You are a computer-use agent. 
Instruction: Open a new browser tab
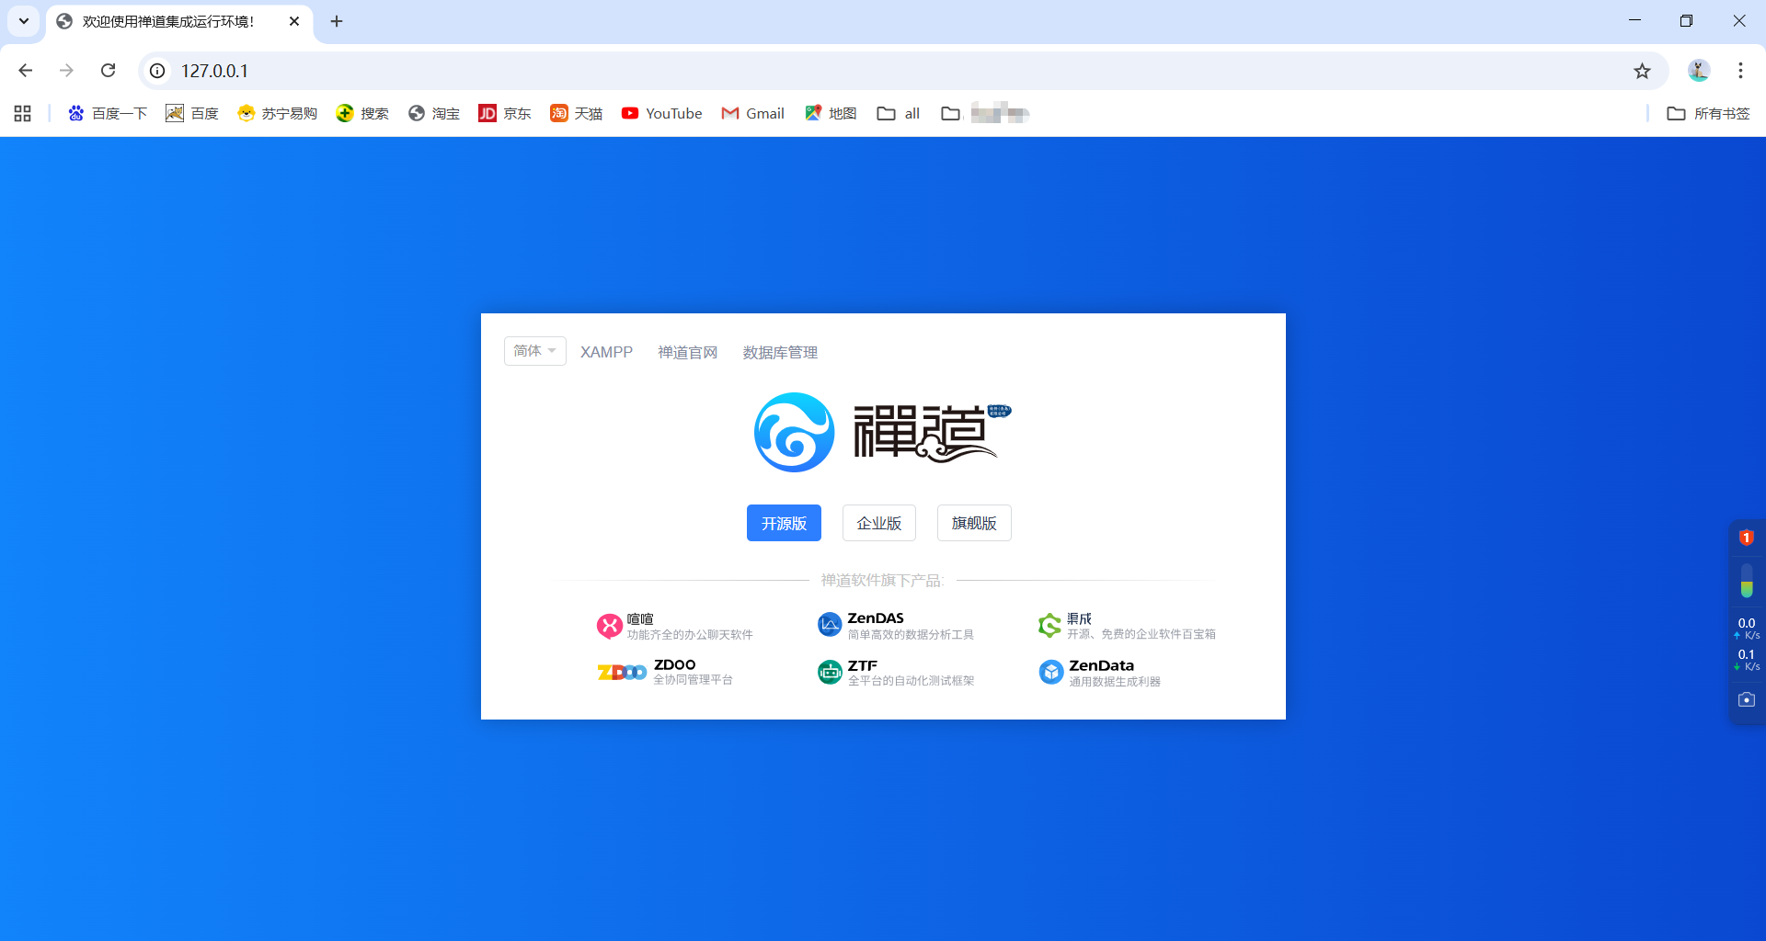337,21
